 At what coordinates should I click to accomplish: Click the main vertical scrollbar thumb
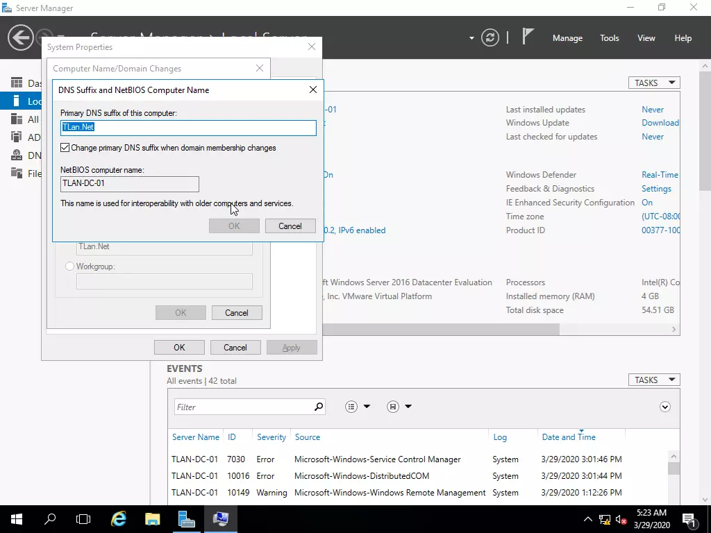click(x=705, y=131)
